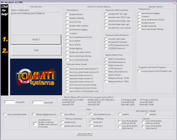
Task: Check save programs to file (shaders.out)
Action: (x=139, y=71)
